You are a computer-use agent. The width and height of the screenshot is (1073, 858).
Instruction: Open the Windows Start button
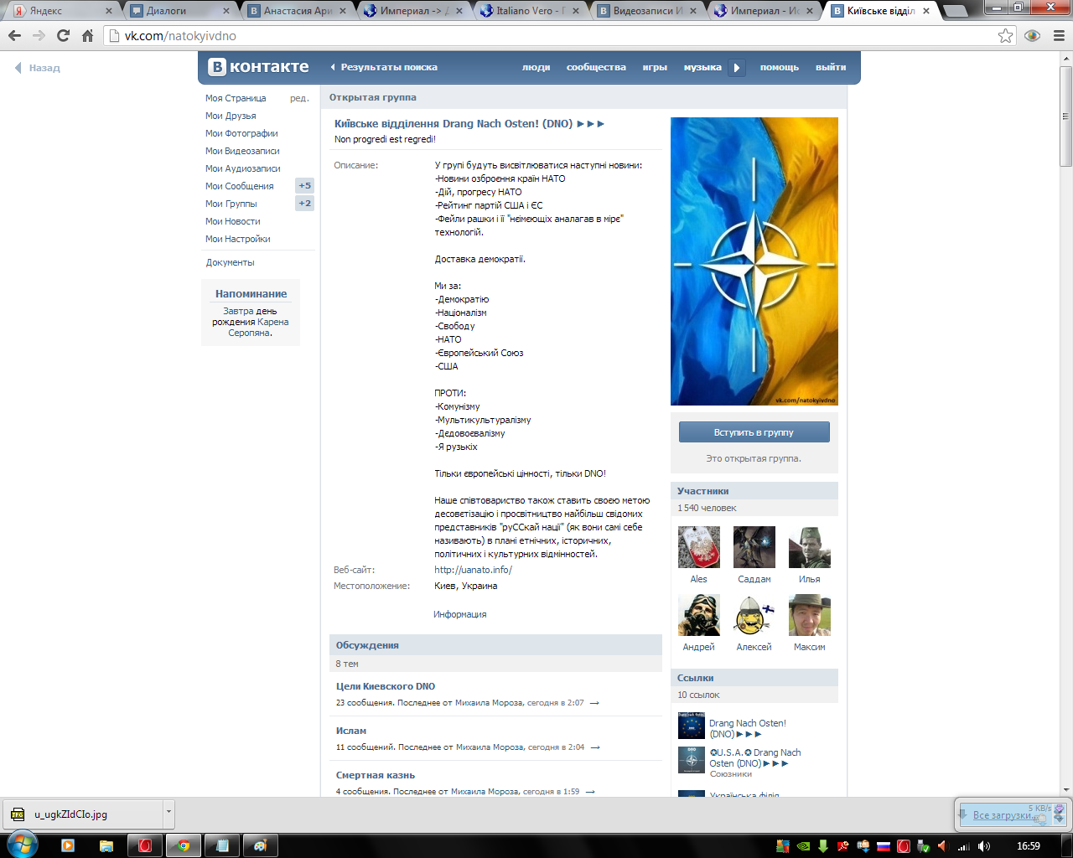pos(23,845)
